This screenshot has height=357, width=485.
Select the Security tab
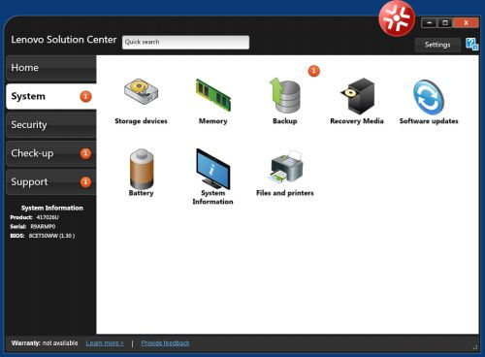click(51, 125)
